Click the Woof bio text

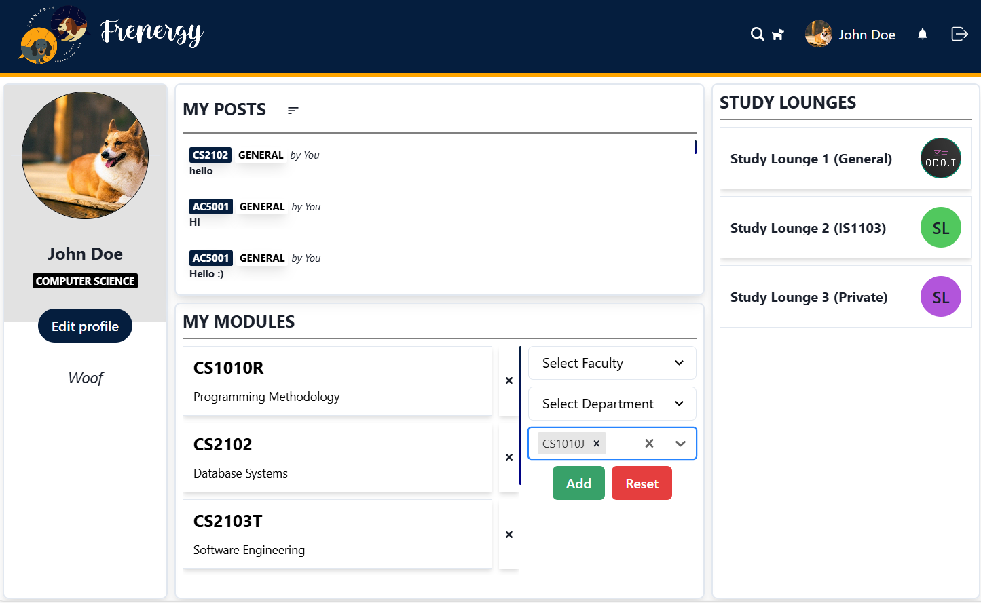[86, 378]
